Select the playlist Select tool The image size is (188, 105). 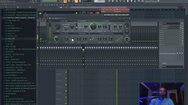click(59, 5)
